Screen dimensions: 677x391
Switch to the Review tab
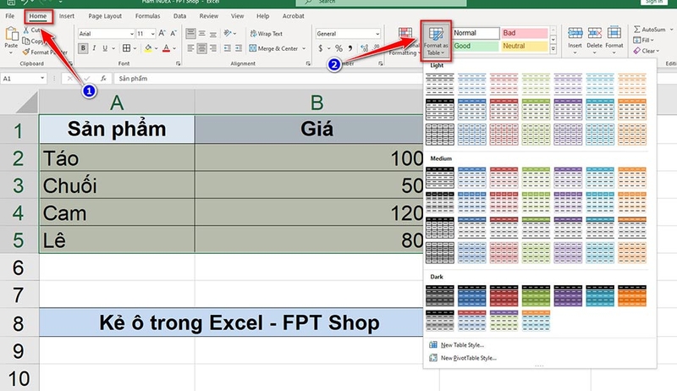[x=208, y=16]
